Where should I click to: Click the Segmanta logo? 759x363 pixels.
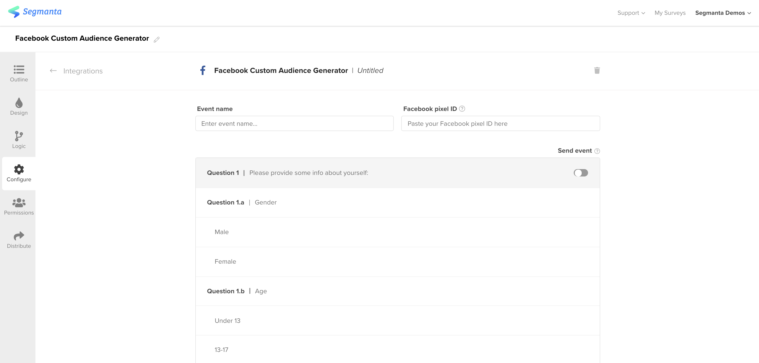click(35, 12)
